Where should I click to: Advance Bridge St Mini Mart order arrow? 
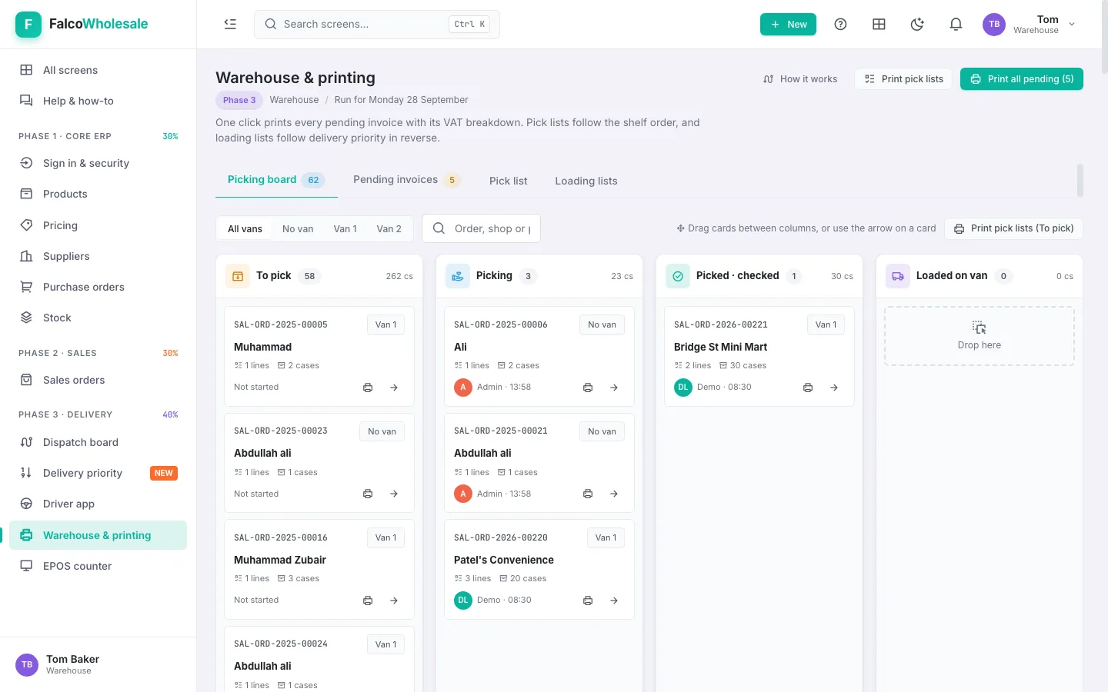834,388
